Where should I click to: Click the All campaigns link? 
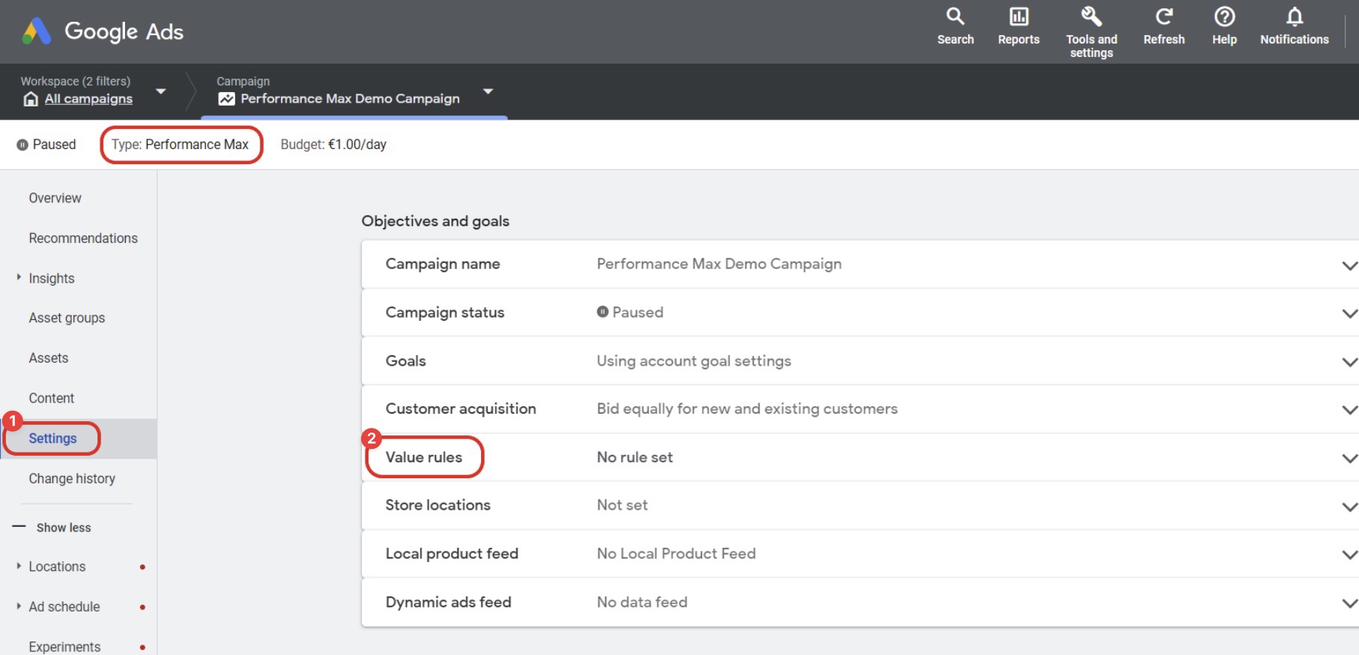click(88, 99)
